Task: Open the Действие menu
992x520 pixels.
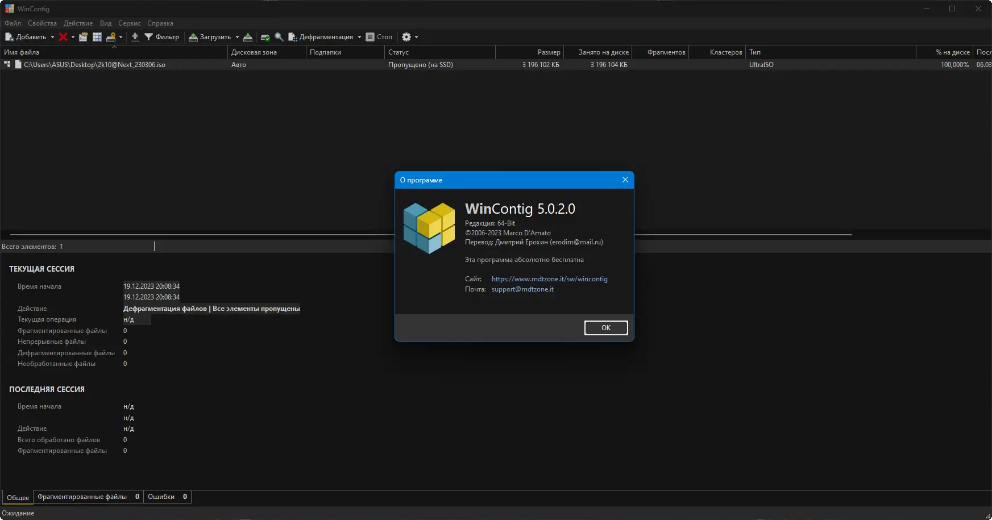Action: click(78, 23)
